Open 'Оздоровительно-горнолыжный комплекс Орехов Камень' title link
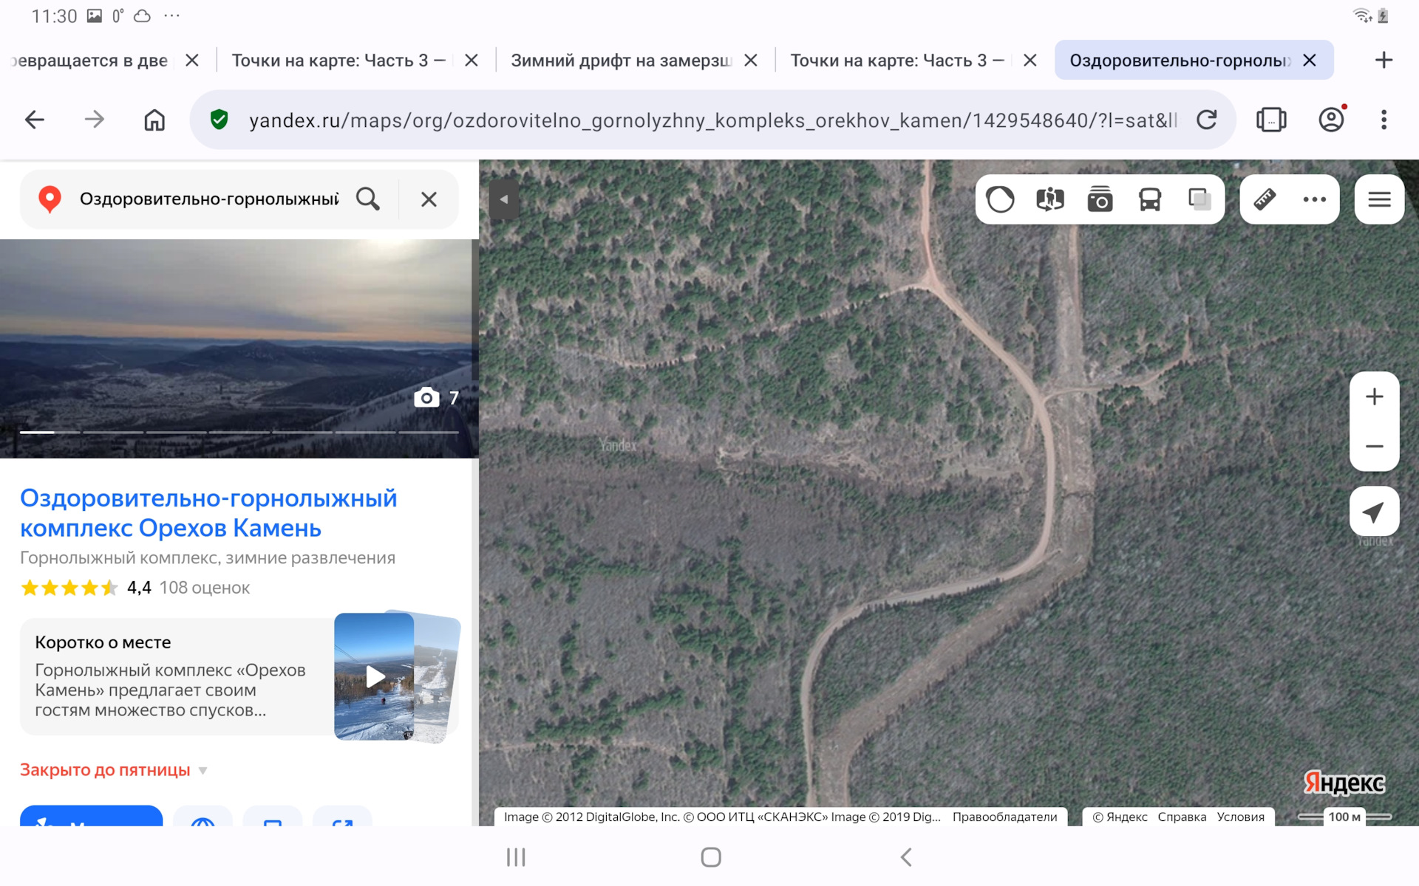The width and height of the screenshot is (1419, 886). 208,513
